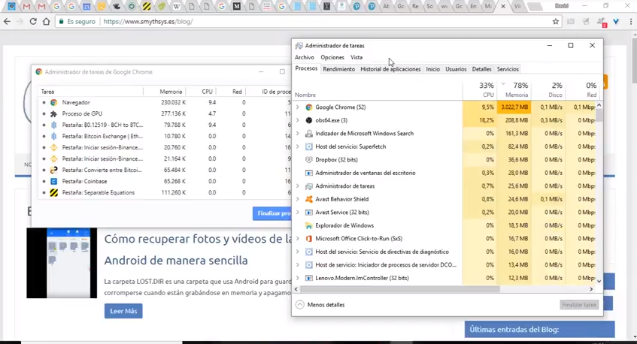Open Vista menu in Task Manager
Screen dimensions: 637x344
point(356,57)
